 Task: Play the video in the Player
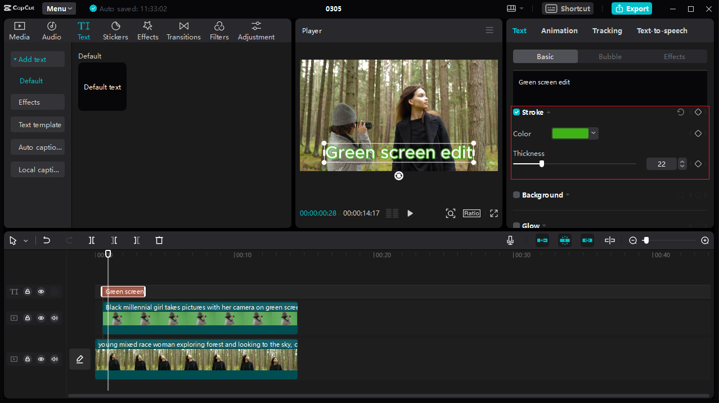coord(410,213)
